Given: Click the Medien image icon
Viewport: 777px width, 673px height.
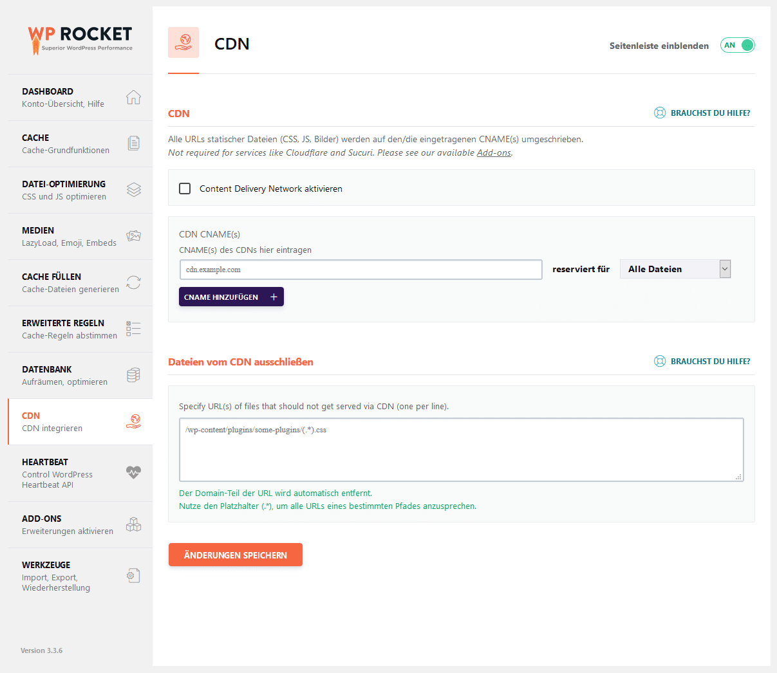Looking at the screenshot, I should [133, 236].
